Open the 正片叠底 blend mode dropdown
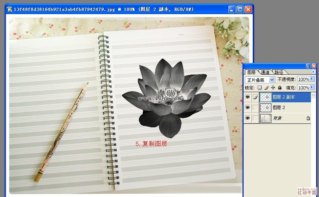 [x=272, y=80]
